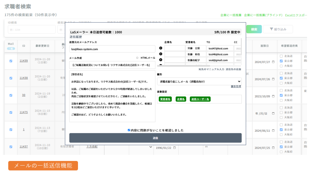Toggle 内容に問題がないことを確認しました checkbox

(x=129, y=130)
